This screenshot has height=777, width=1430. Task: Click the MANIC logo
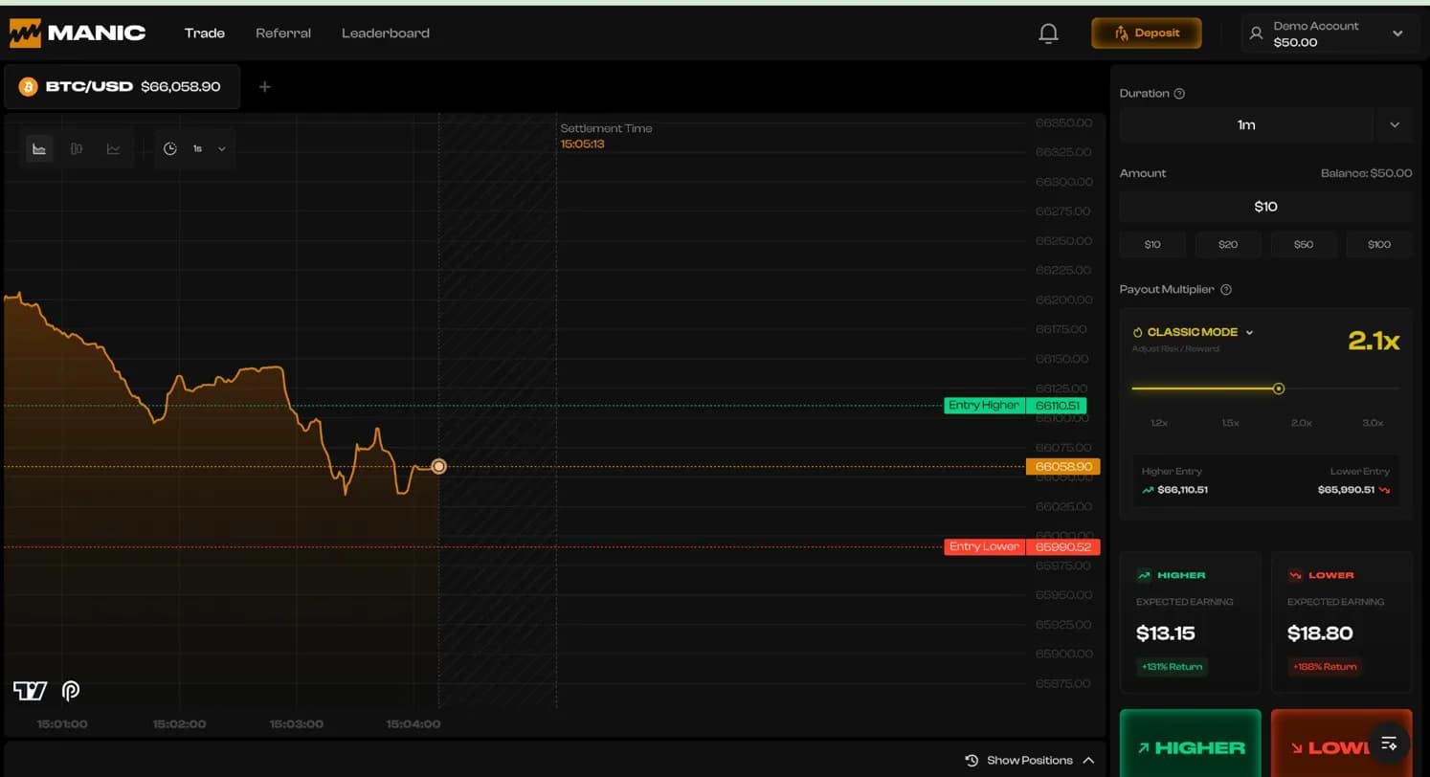(x=78, y=33)
